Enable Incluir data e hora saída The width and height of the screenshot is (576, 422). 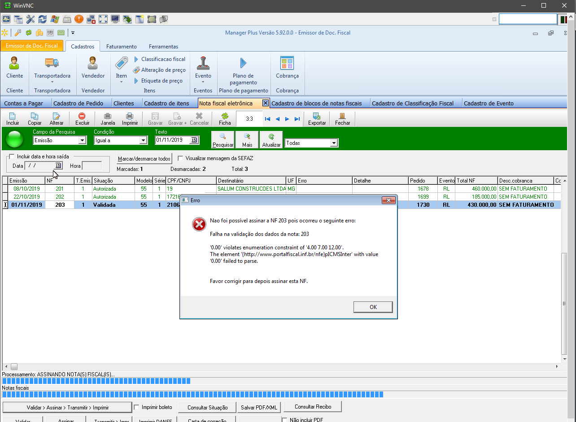12,157
